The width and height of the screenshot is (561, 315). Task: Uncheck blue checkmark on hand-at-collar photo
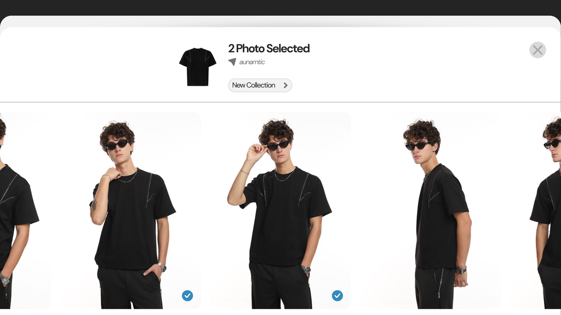[187, 295]
